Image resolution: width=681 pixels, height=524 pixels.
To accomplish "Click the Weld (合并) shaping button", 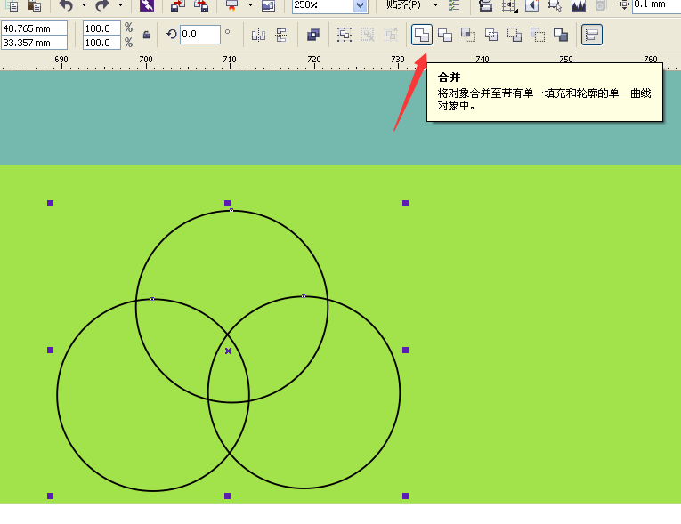I will click(422, 35).
